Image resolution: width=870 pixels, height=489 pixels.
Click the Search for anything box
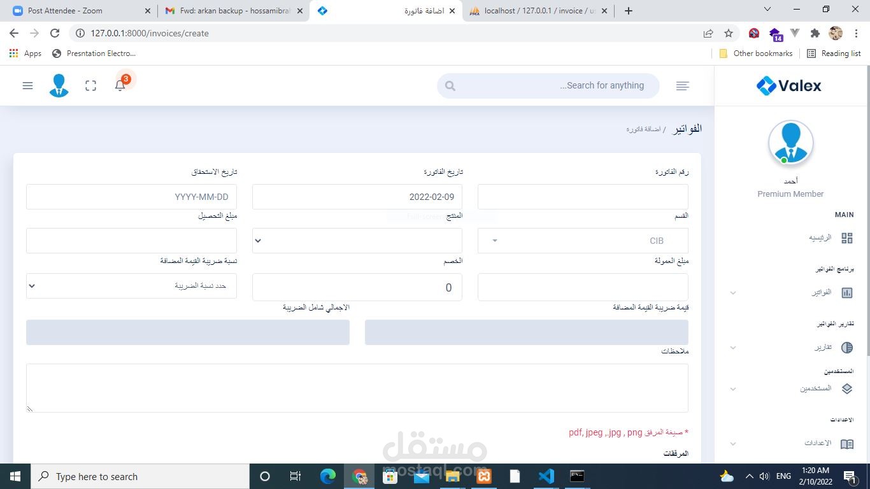(x=548, y=86)
